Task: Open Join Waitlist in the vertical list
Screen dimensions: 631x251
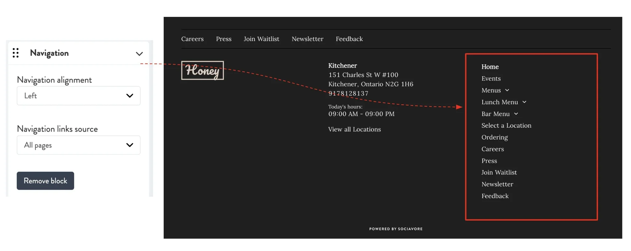Action: tap(499, 172)
